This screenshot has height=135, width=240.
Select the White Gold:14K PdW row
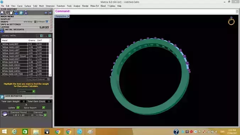pyautogui.click(x=25, y=74)
